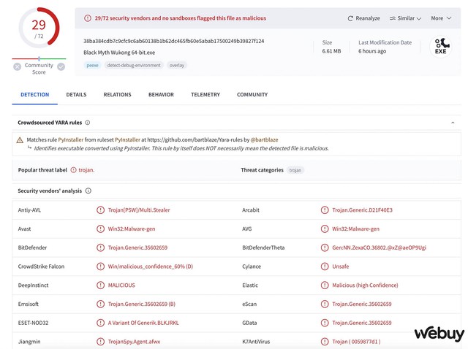
Task: Collapse the Crowdsourced YARA rules section
Action: click(453, 123)
